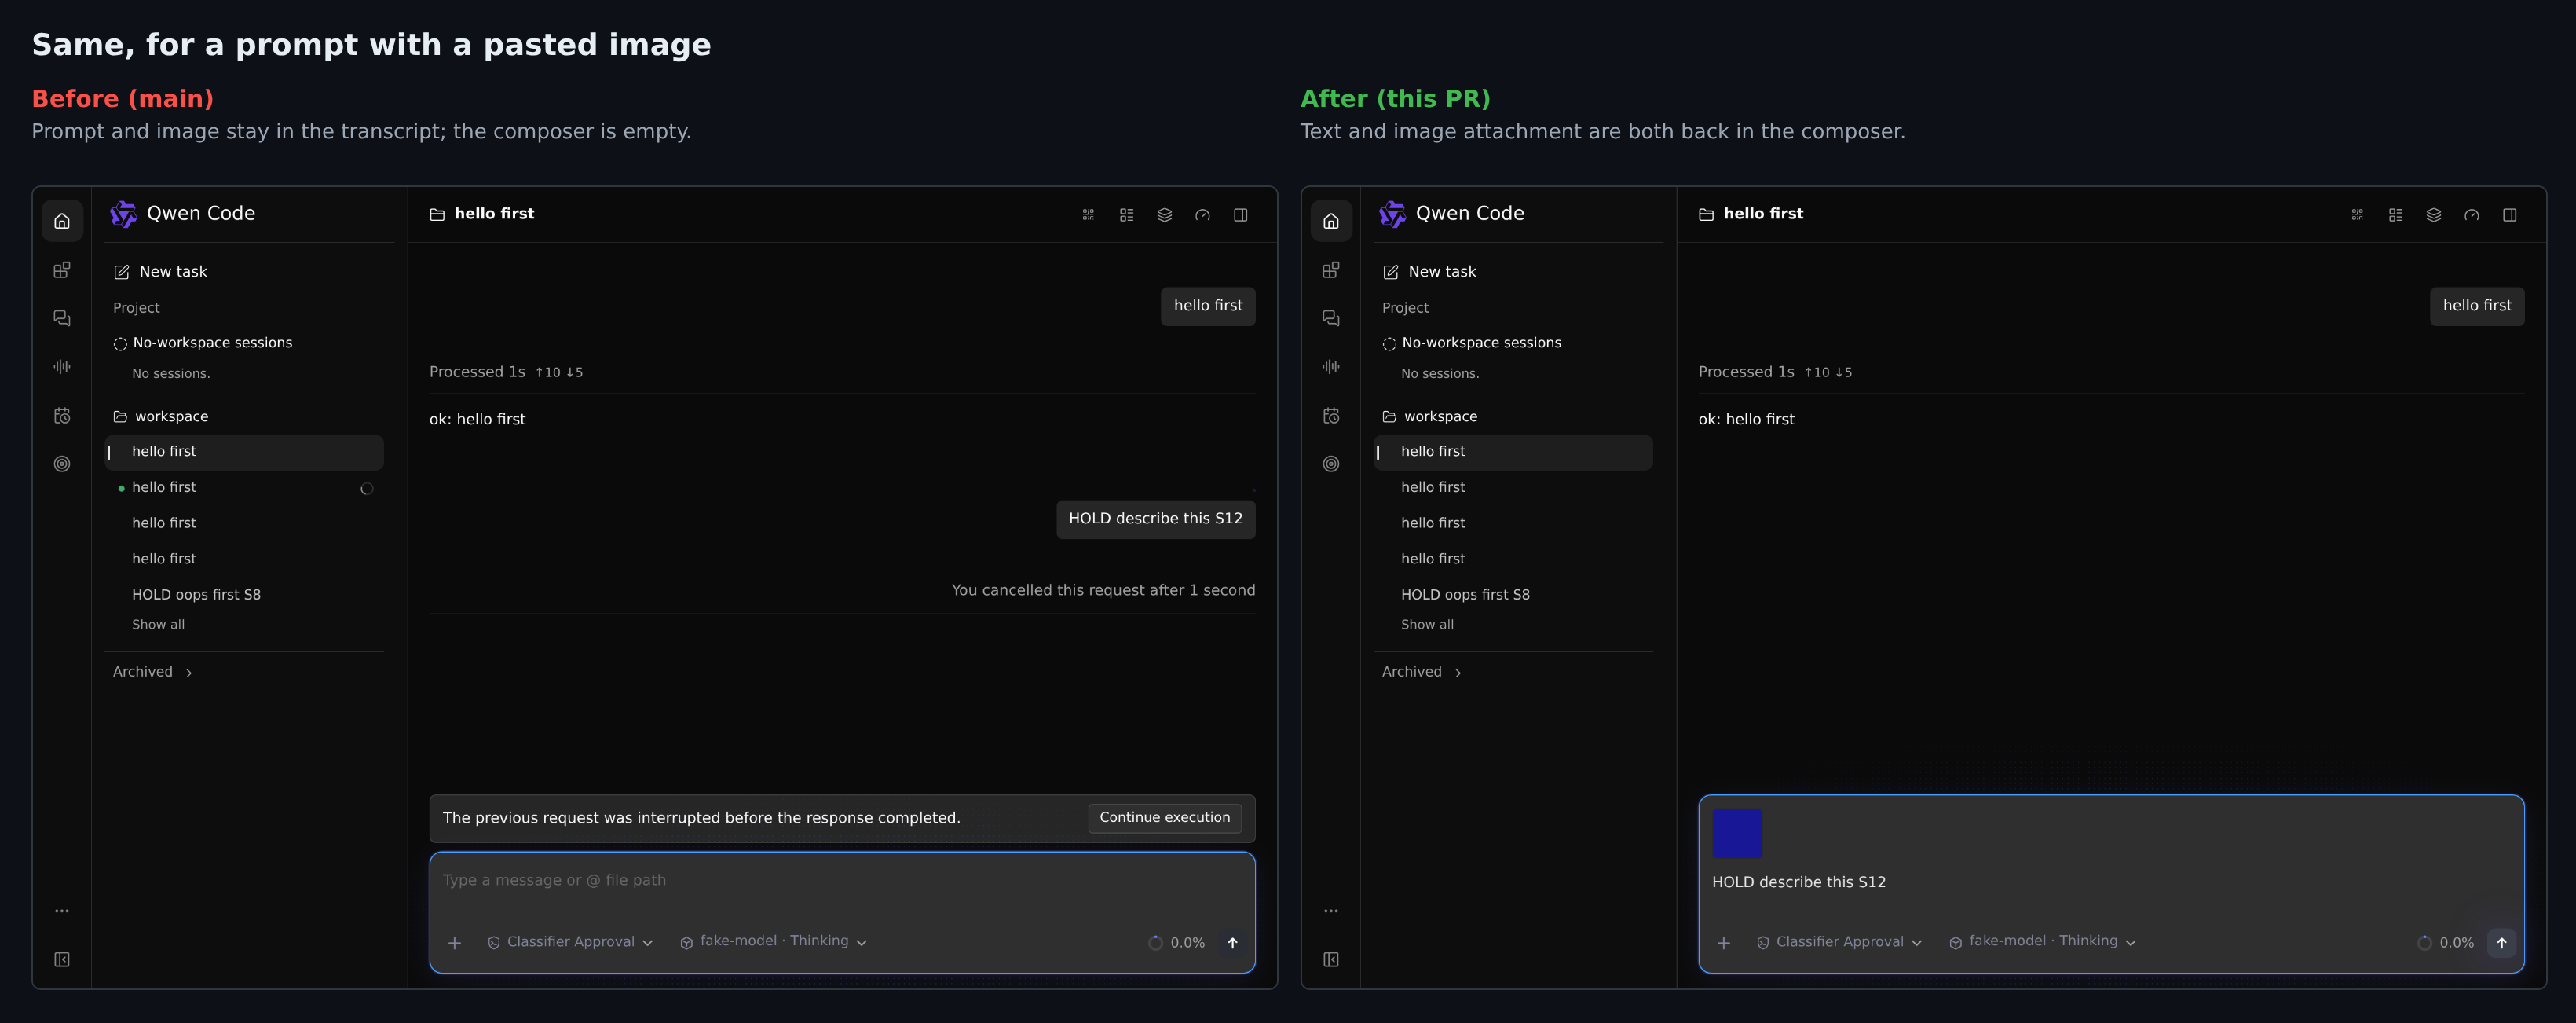
Task: Open scheduled clock icon in Before panel rail
Action: click(62, 416)
